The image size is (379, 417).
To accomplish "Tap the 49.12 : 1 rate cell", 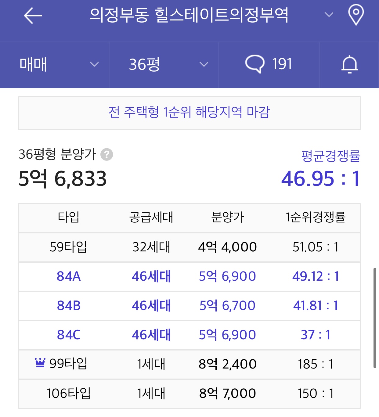I will tap(316, 276).
